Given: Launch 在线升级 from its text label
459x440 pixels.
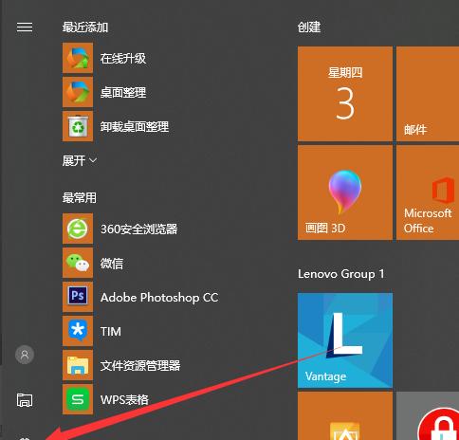Looking at the screenshot, I should 123,59.
